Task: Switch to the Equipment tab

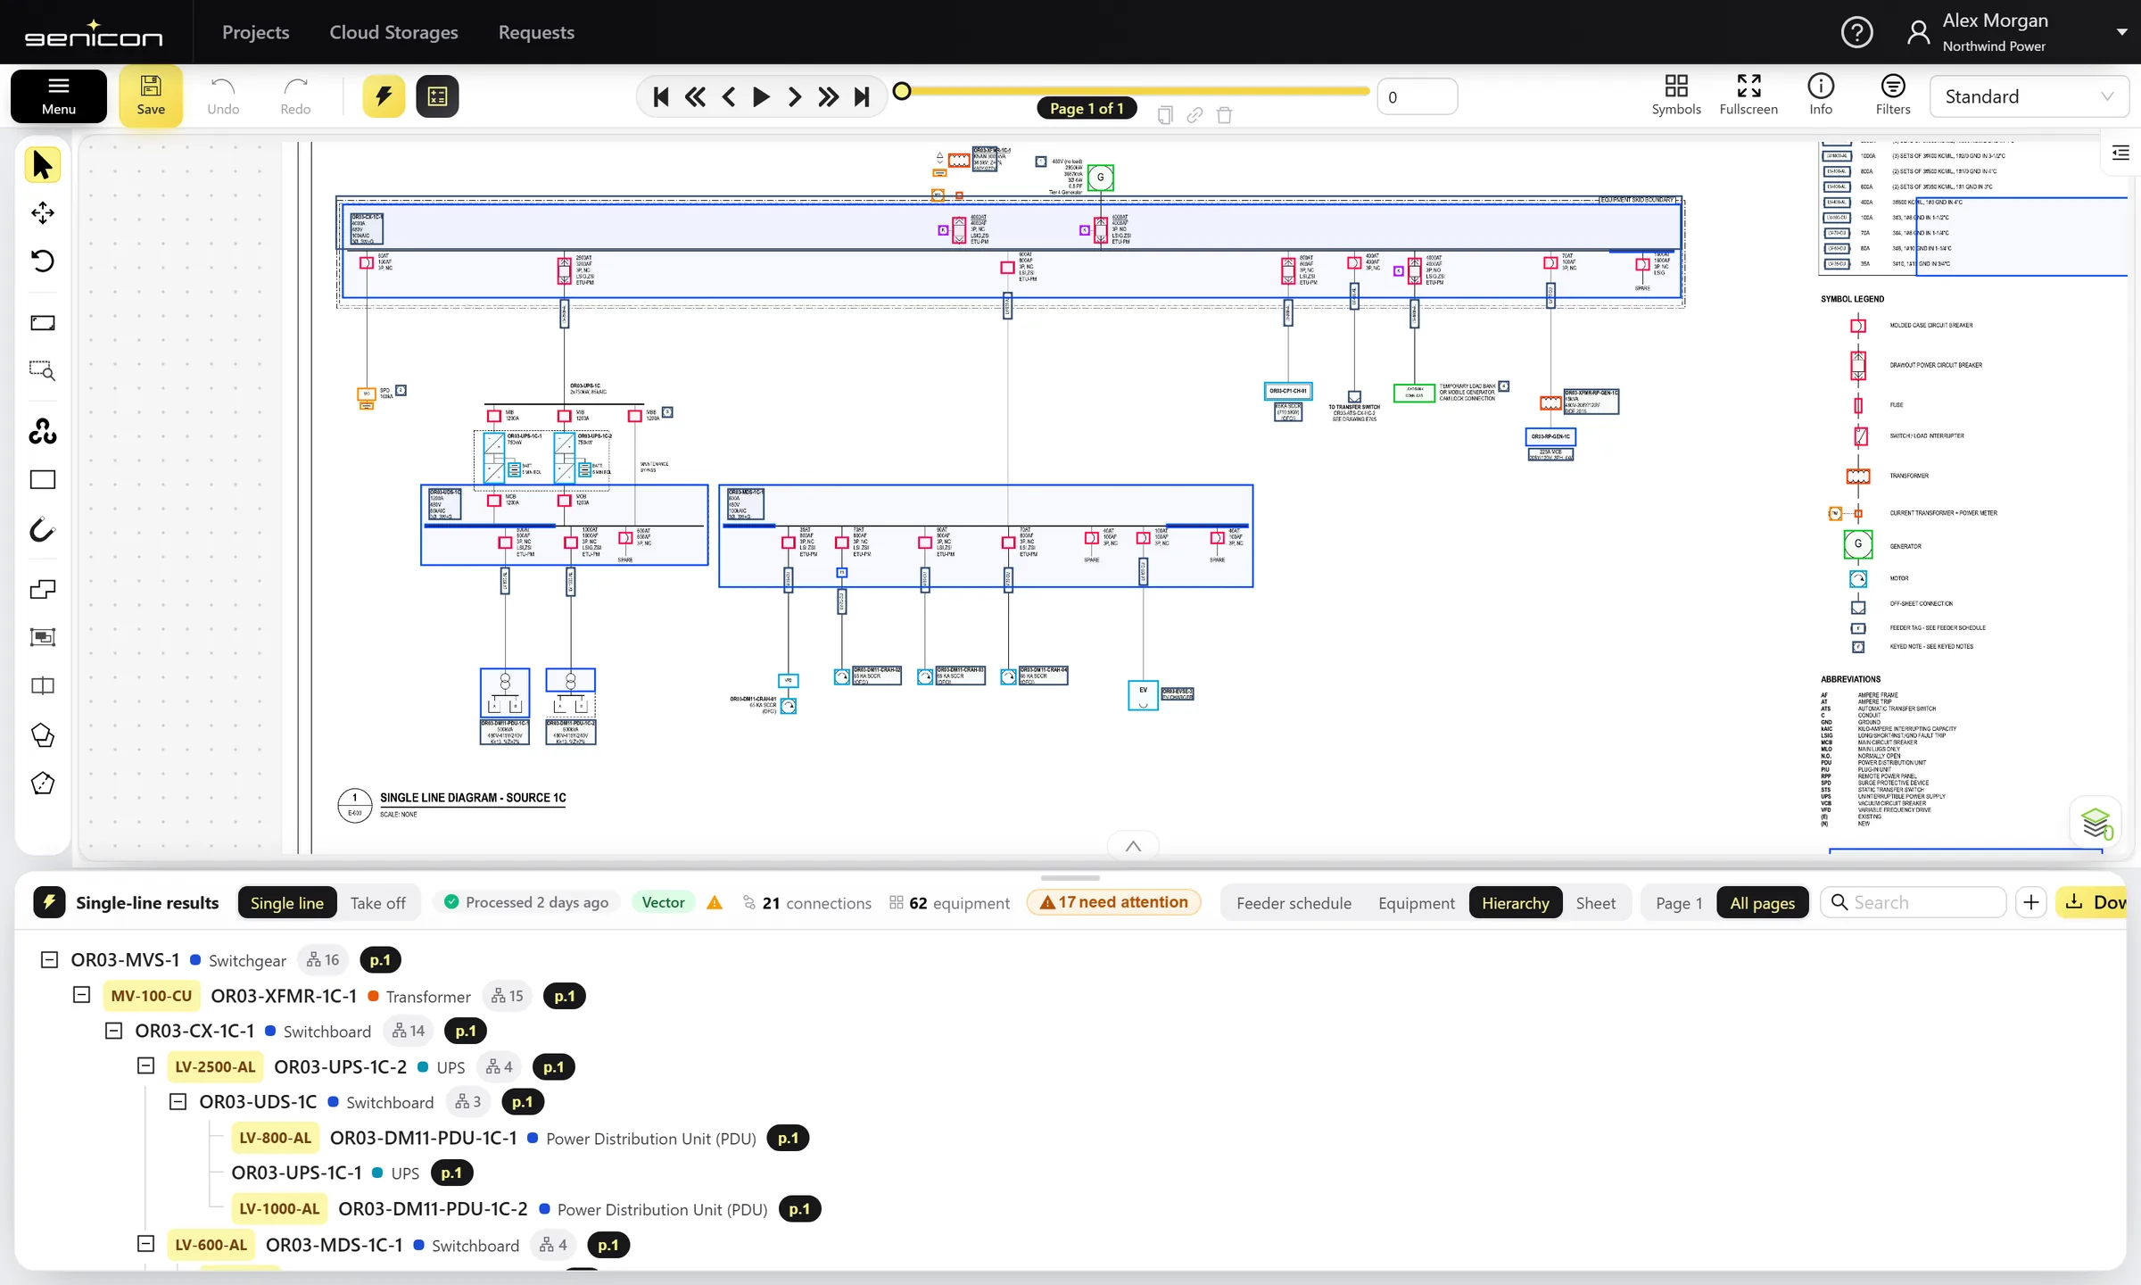Action: pos(1416,902)
